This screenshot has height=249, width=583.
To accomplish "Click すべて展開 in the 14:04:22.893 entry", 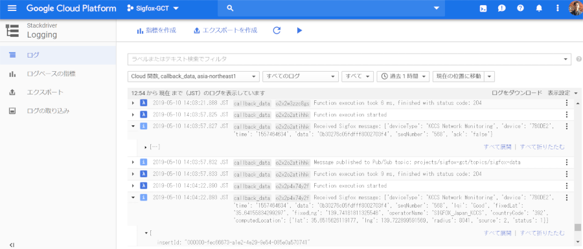I will (x=497, y=233).
